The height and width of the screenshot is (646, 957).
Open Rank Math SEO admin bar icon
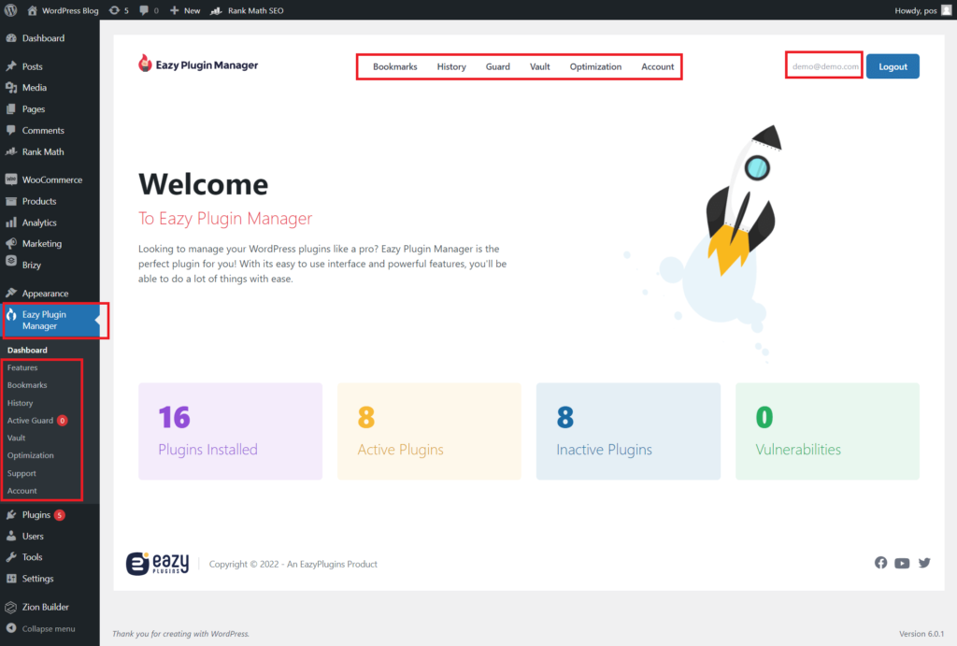216,10
